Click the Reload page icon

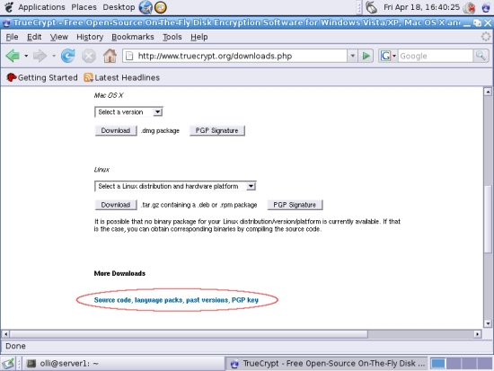pyautogui.click(x=67, y=56)
